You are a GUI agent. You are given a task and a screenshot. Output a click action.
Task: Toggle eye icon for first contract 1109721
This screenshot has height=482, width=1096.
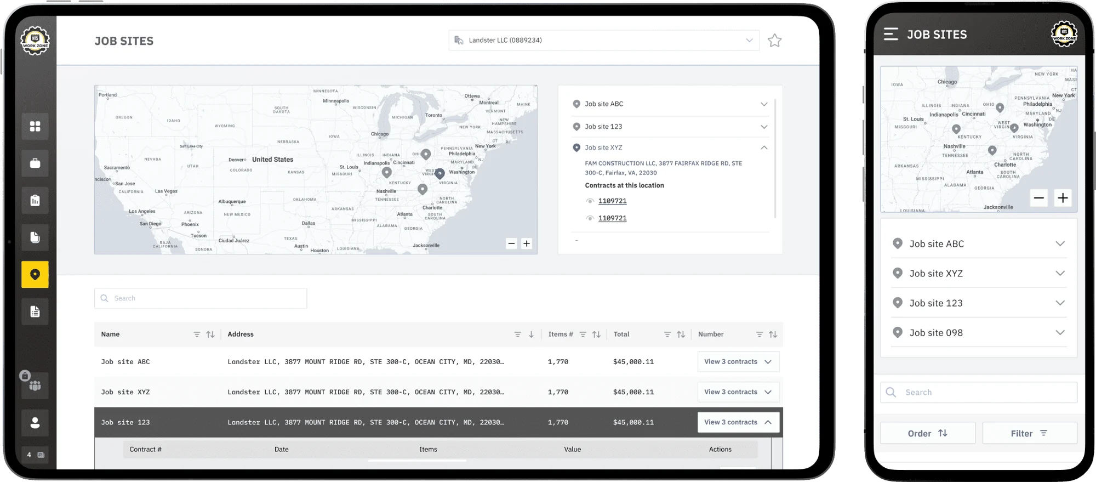pyautogui.click(x=590, y=201)
